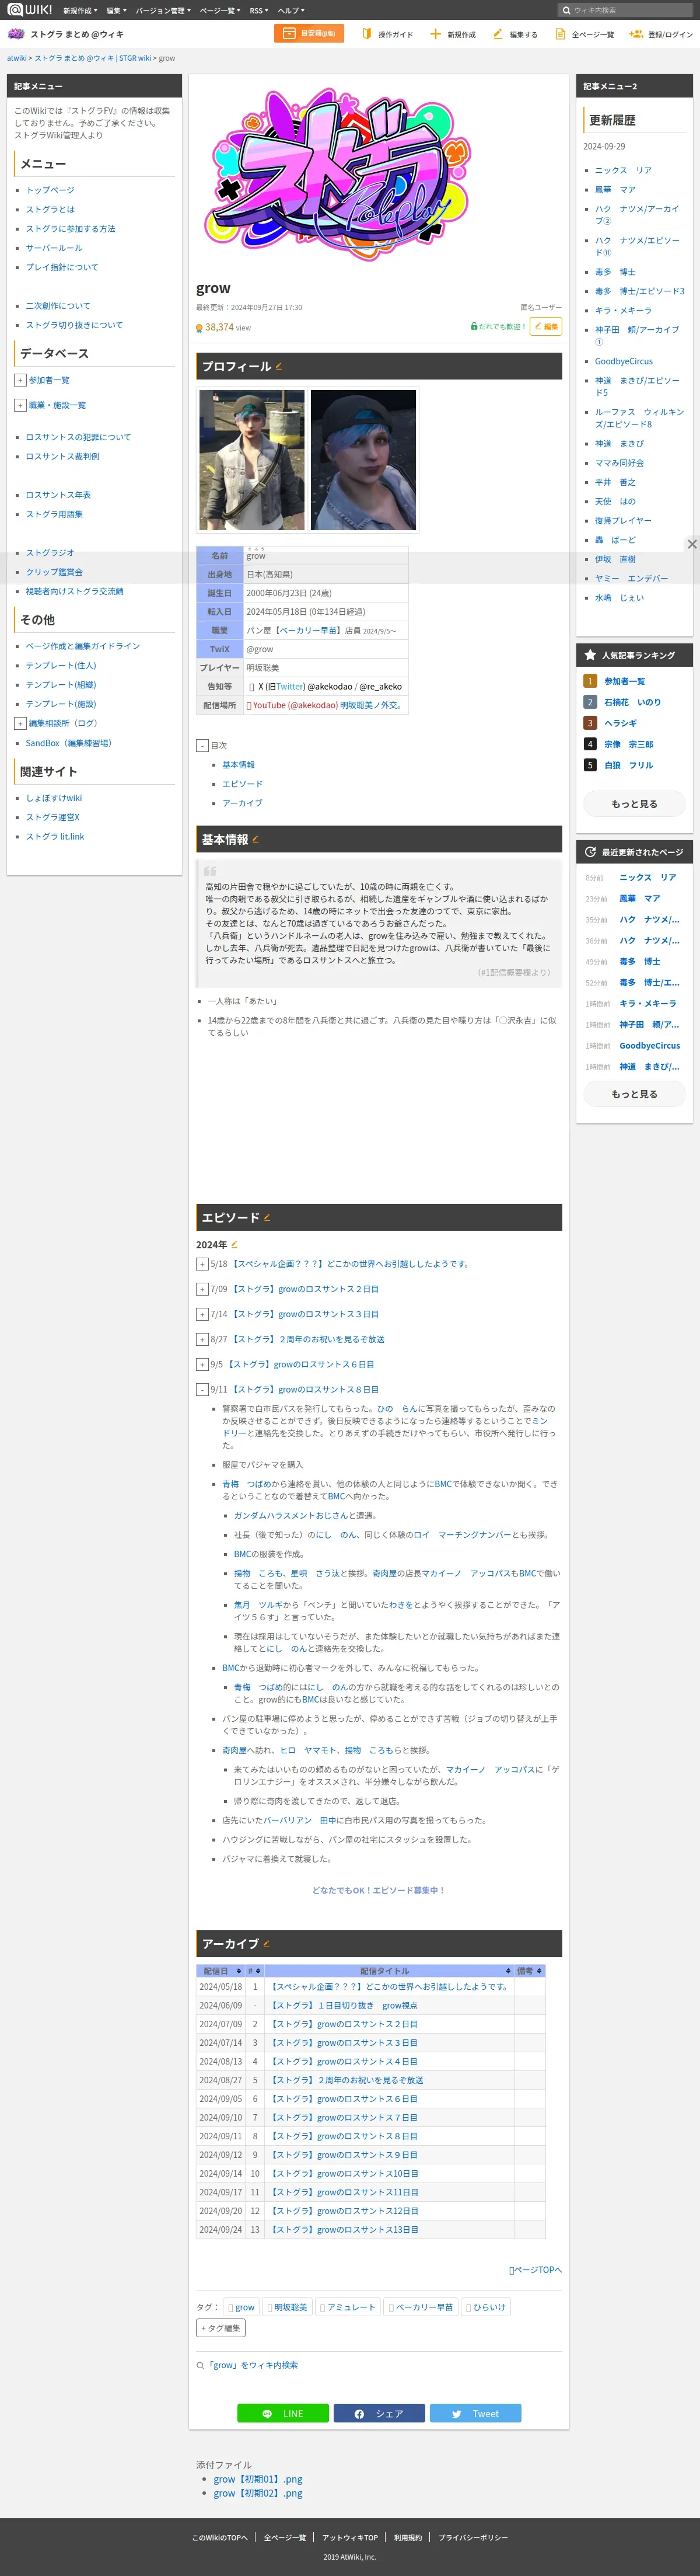Open the RSS dropdown menu
This screenshot has width=700, height=2576.
pyautogui.click(x=258, y=10)
